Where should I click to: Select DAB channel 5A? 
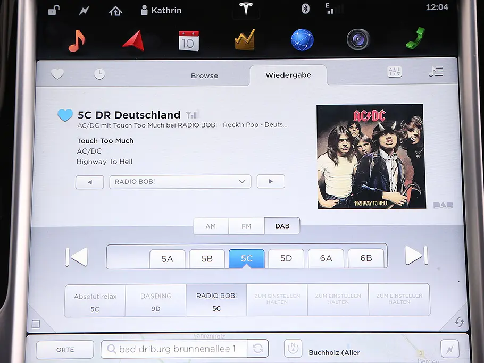(x=168, y=259)
